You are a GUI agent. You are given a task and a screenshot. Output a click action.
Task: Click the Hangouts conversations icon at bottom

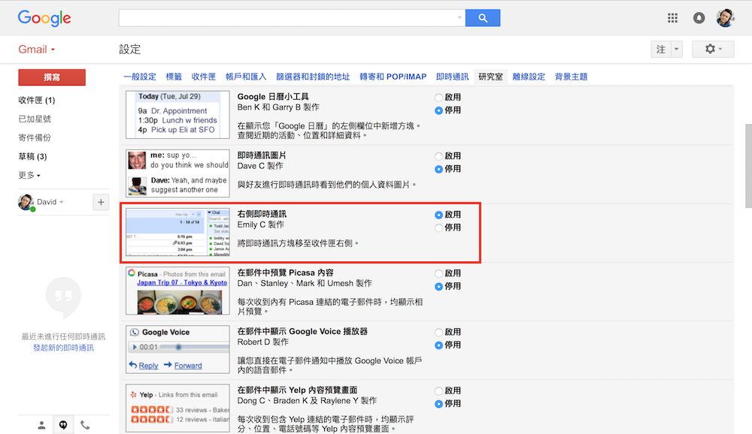(63, 425)
